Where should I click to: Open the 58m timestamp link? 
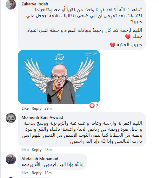(48, 150)
